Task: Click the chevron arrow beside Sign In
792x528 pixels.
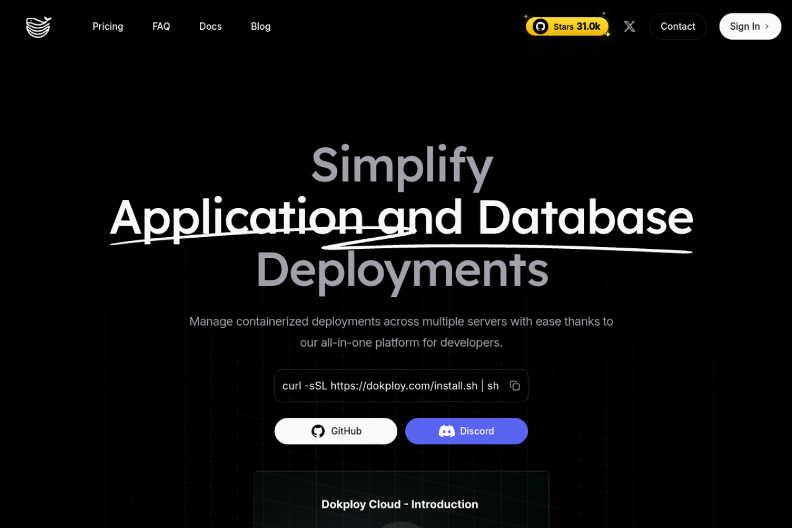Action: (767, 27)
